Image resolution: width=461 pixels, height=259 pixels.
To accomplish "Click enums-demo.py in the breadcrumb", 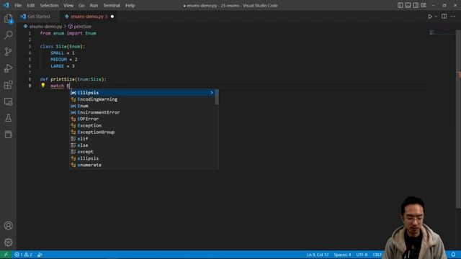I will click(45, 27).
